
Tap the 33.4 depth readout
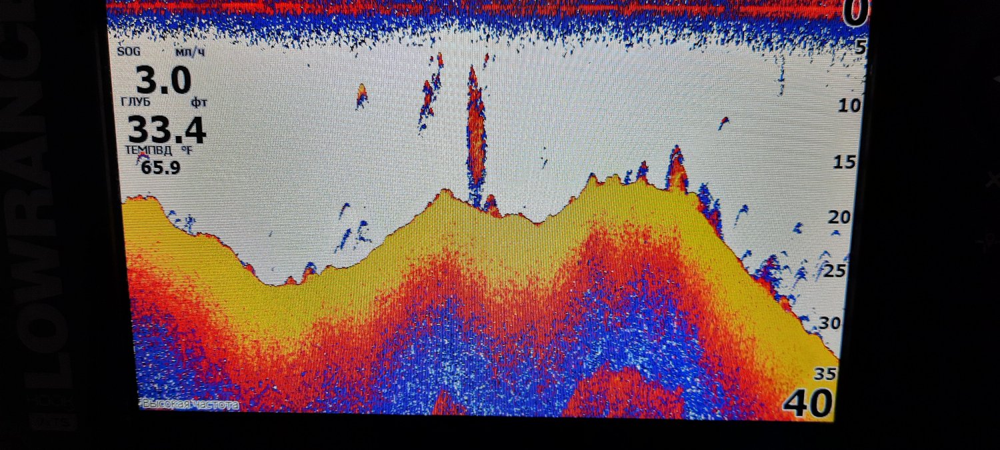pyautogui.click(x=167, y=130)
